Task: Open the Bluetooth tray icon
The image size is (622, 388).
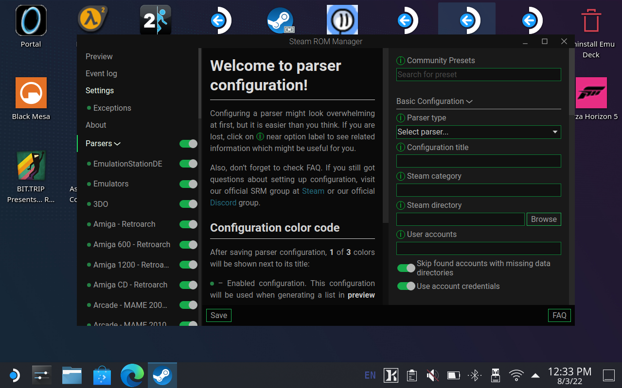Action: click(x=474, y=375)
